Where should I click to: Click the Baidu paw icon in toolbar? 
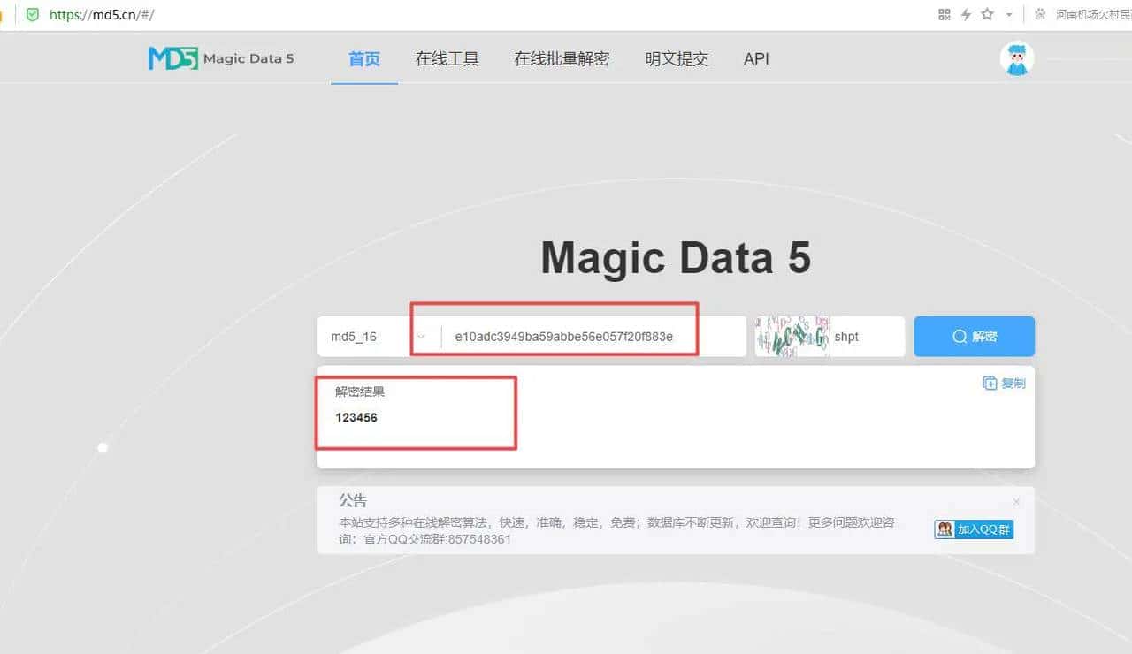1042,14
